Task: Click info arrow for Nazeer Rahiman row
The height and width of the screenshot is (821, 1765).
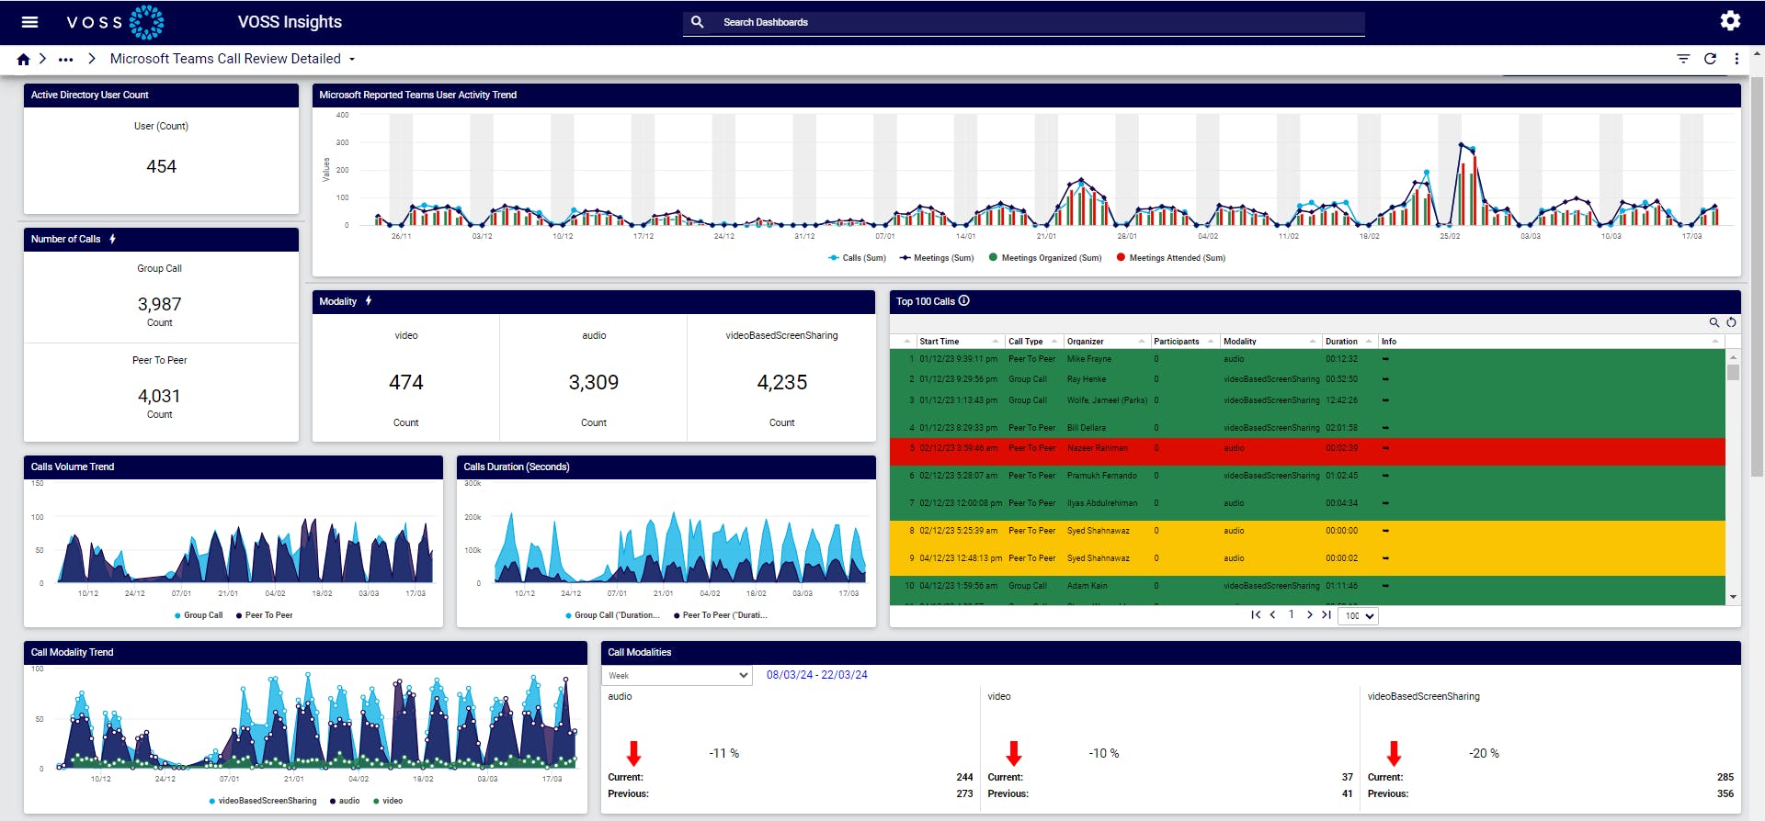Action: pos(1385,448)
